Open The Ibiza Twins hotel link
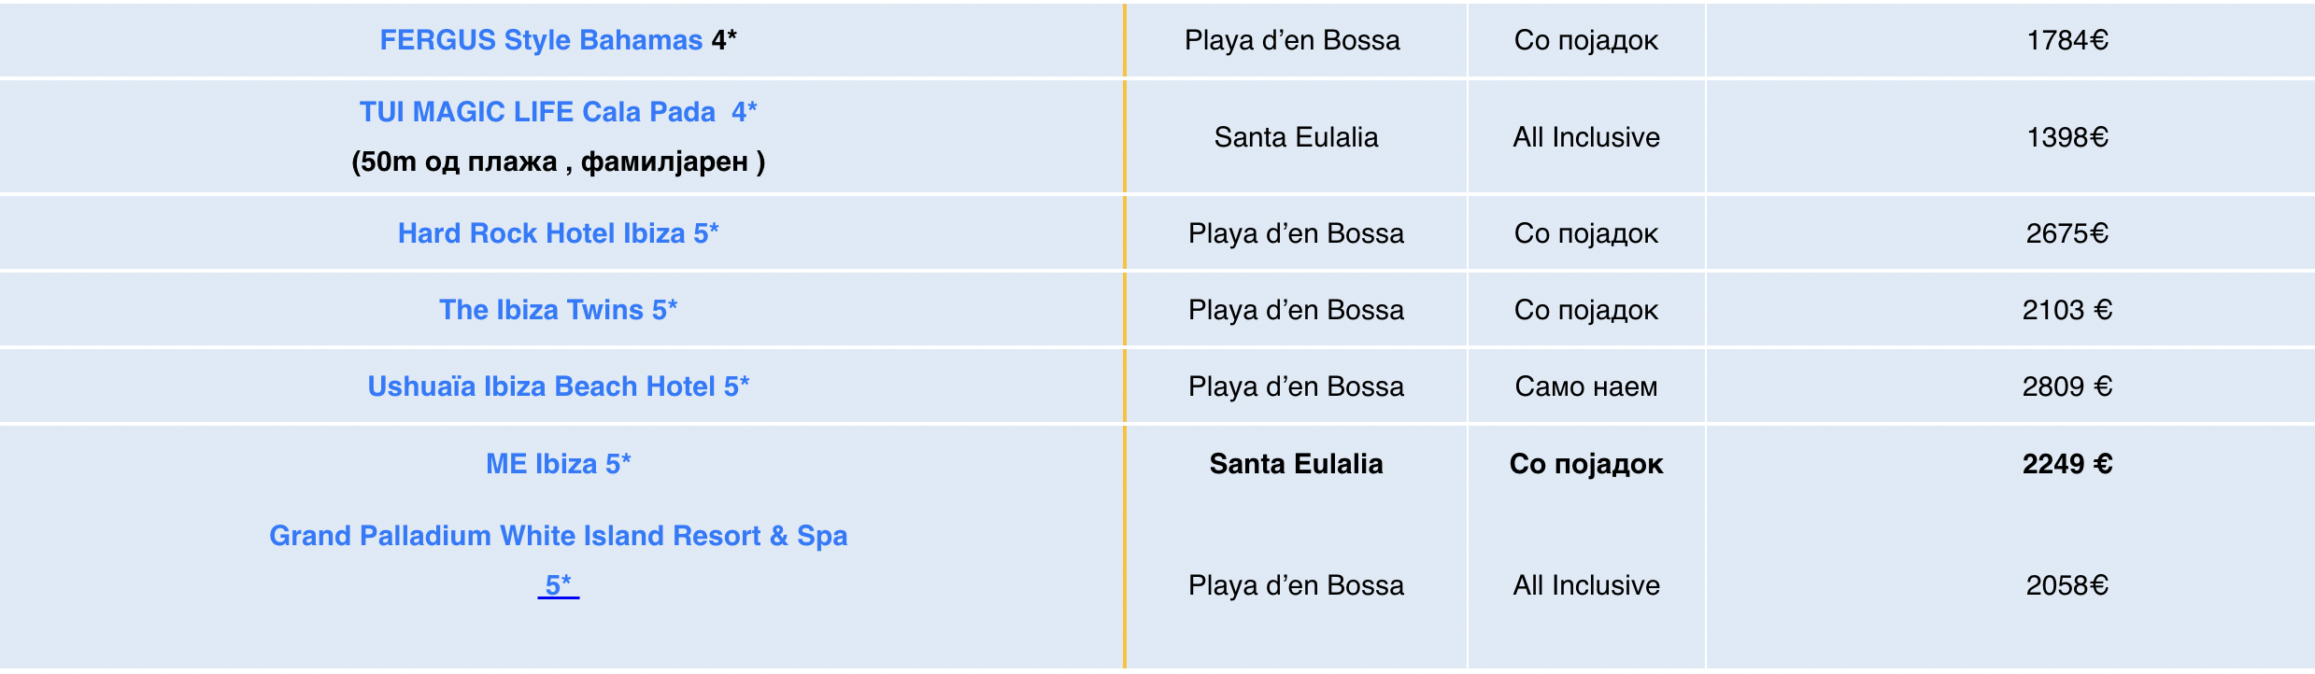2315x674 pixels. 558,310
